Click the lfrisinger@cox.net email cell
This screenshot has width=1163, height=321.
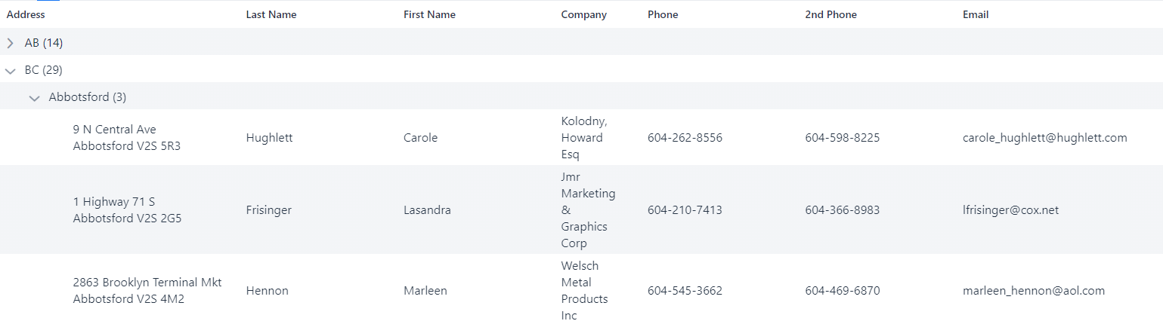coord(1010,210)
